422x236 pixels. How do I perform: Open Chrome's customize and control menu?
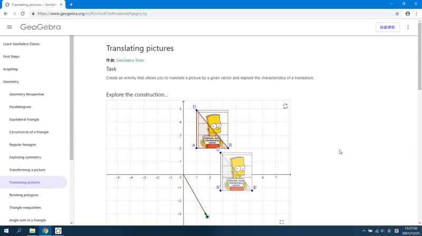[x=416, y=14]
